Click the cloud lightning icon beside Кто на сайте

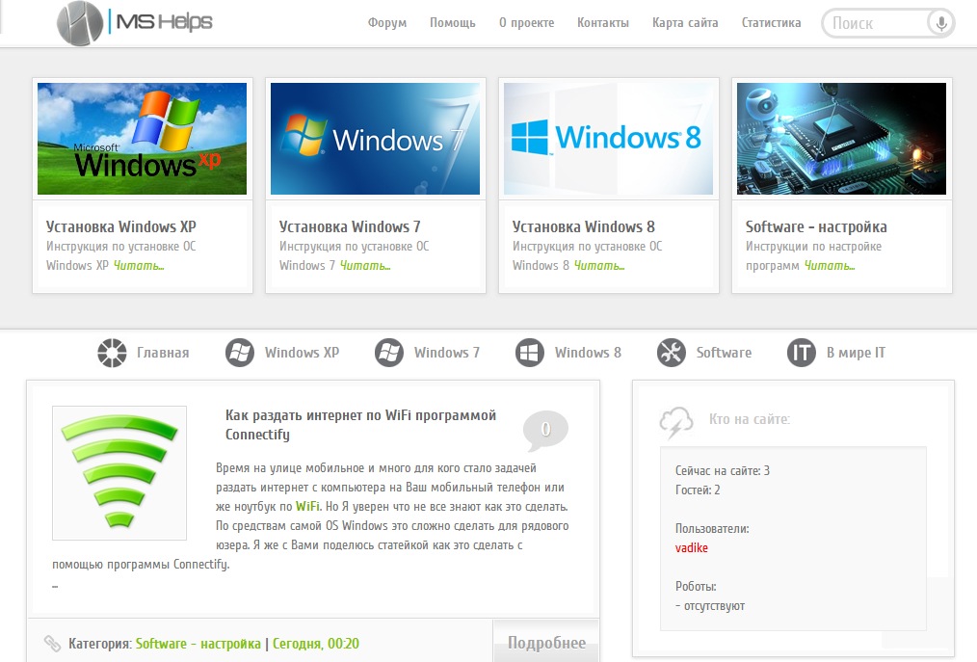coord(676,422)
